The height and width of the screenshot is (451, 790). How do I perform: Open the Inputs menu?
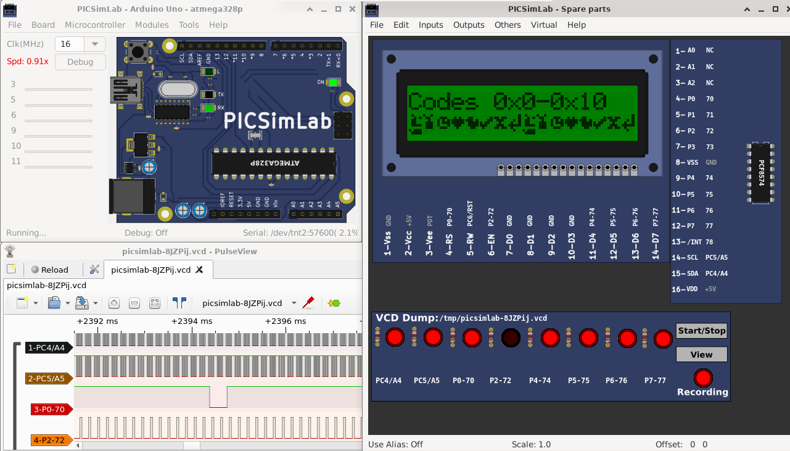[431, 25]
